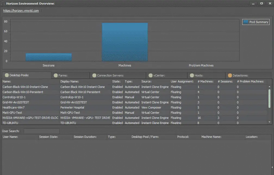
Task: Click the Sessions bar in the chart
Action: click(x=49, y=57)
